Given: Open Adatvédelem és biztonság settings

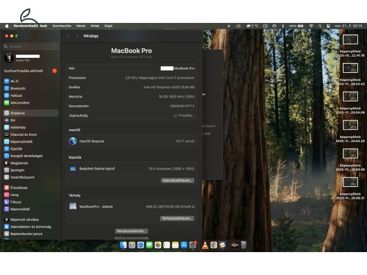Looking at the screenshot, I should 28,227.
